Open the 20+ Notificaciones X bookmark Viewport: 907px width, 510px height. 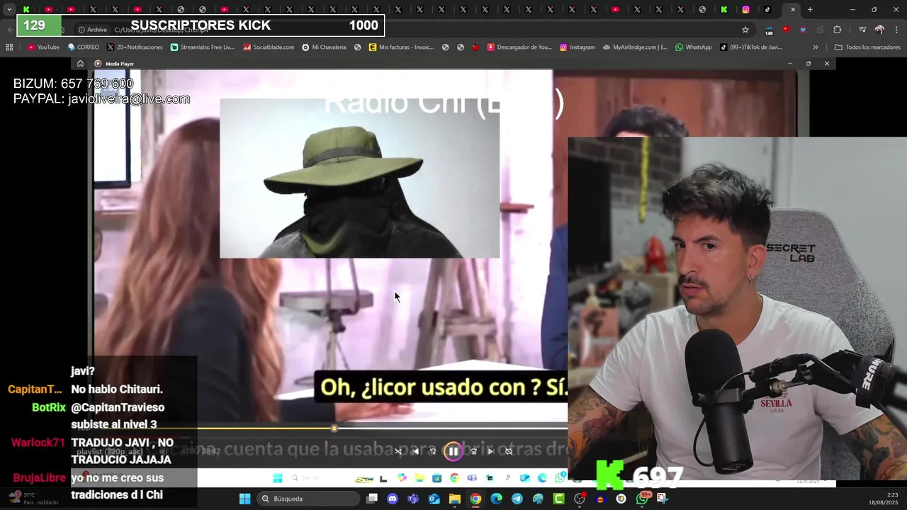pos(135,47)
